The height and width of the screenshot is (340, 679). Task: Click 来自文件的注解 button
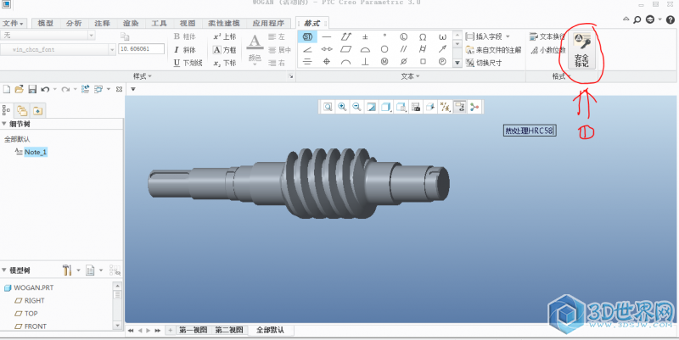click(x=493, y=50)
